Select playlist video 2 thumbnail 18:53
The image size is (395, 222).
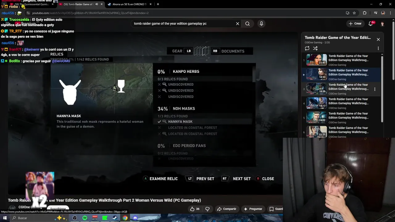point(316,74)
